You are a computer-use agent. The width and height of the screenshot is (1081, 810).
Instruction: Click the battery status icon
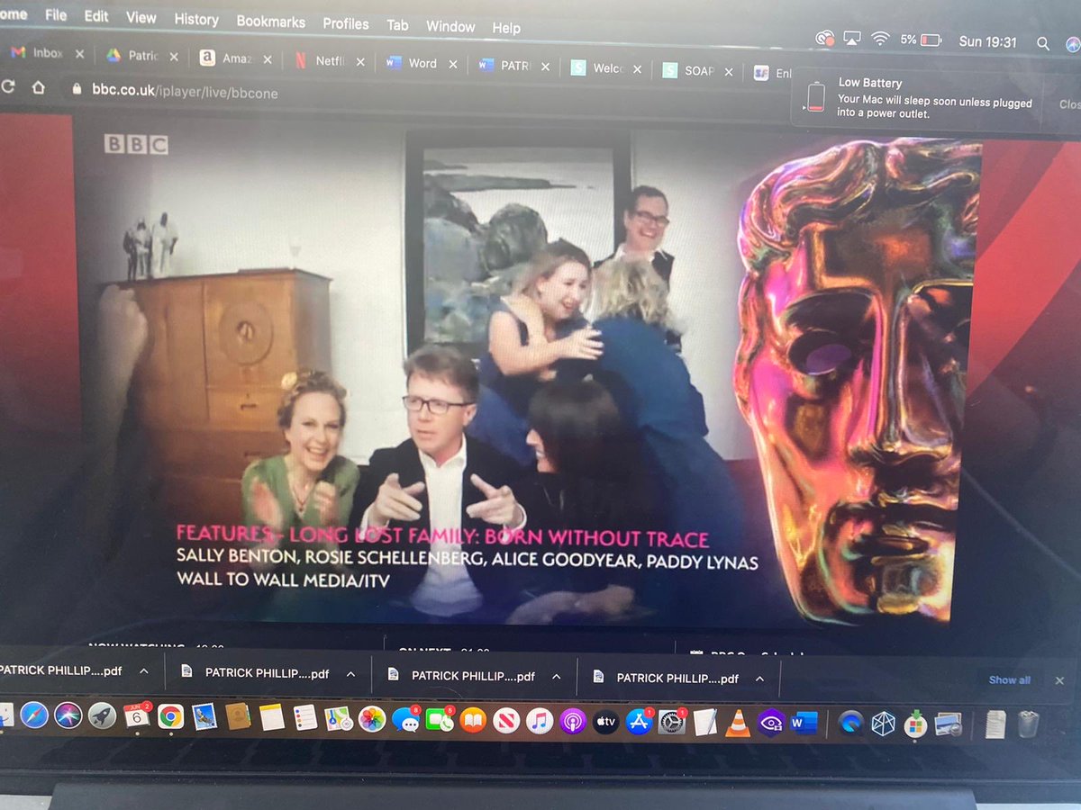click(x=931, y=40)
